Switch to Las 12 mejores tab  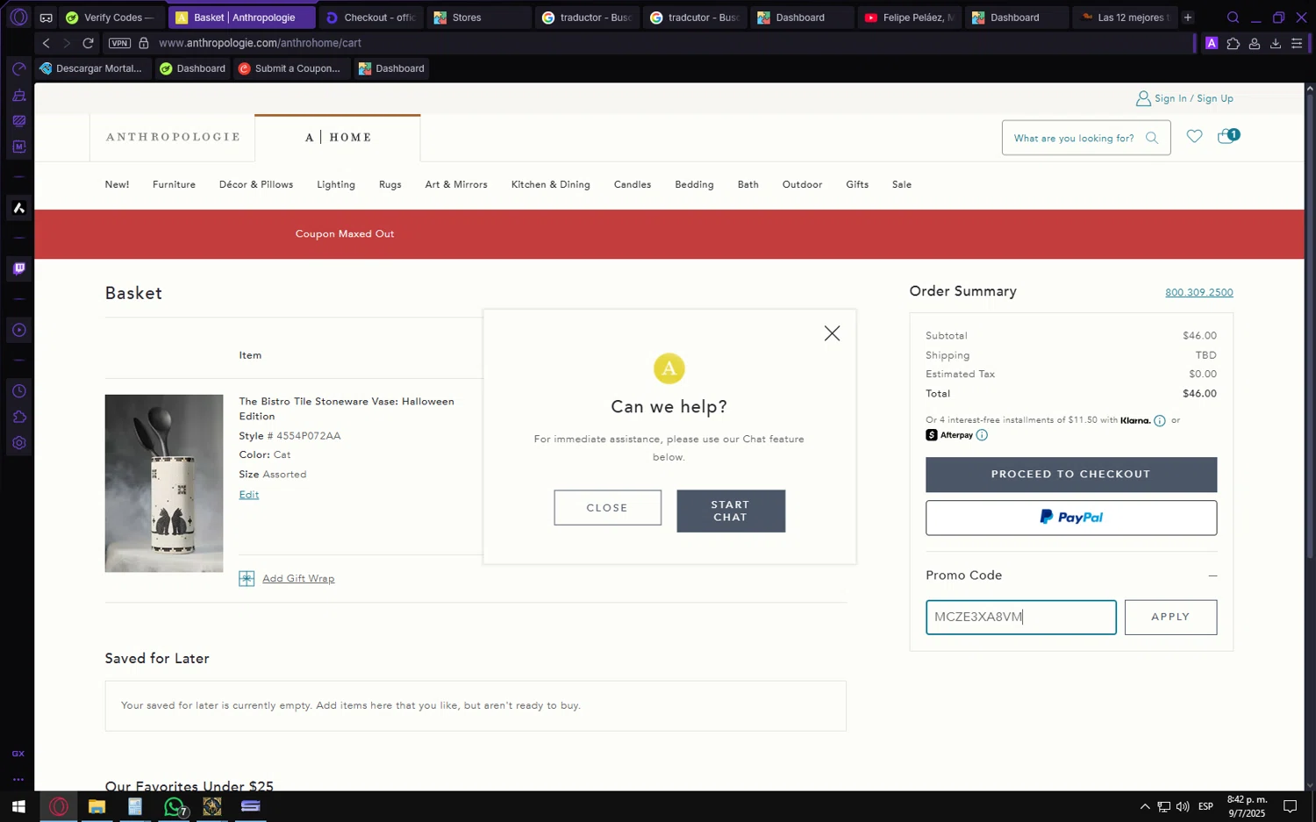pos(1126,18)
